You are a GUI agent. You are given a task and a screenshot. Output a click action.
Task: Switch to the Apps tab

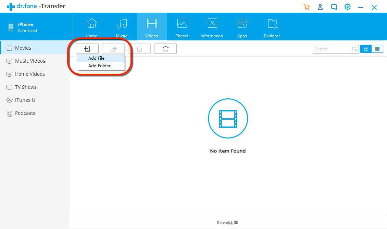(242, 28)
